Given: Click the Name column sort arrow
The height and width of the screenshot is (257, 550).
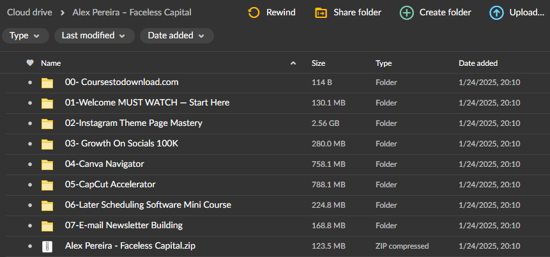Looking at the screenshot, I should [x=293, y=63].
